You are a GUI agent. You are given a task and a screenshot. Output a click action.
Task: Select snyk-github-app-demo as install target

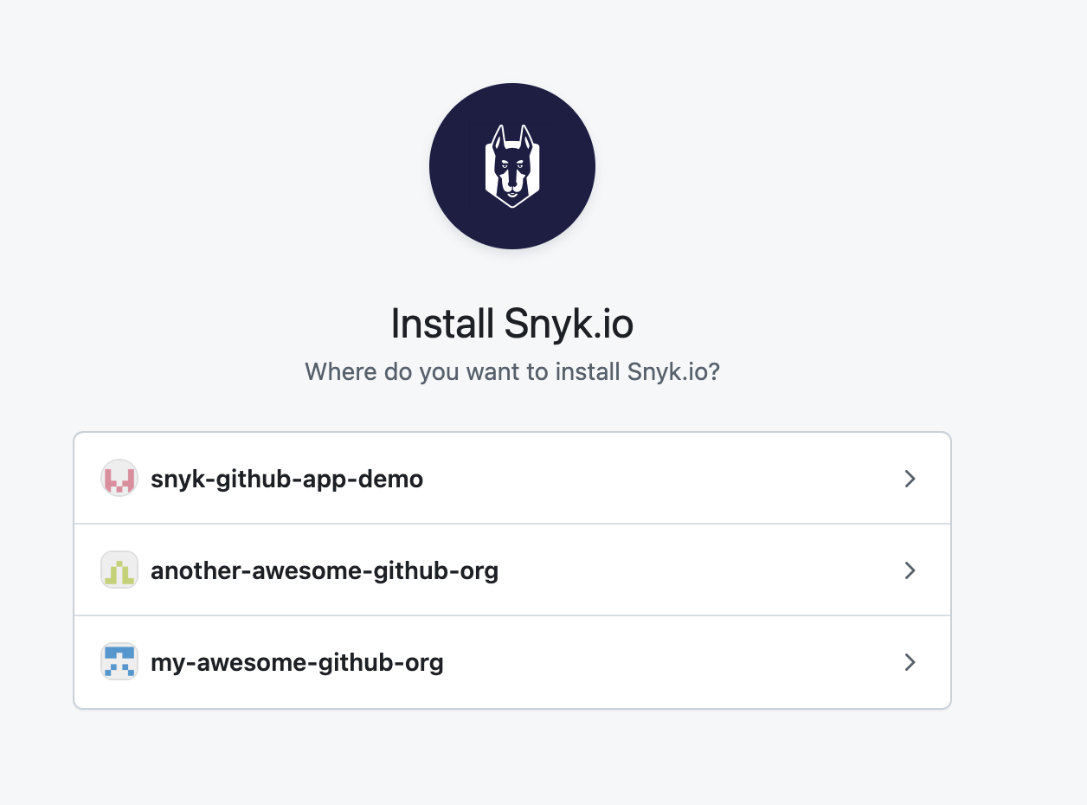(286, 478)
